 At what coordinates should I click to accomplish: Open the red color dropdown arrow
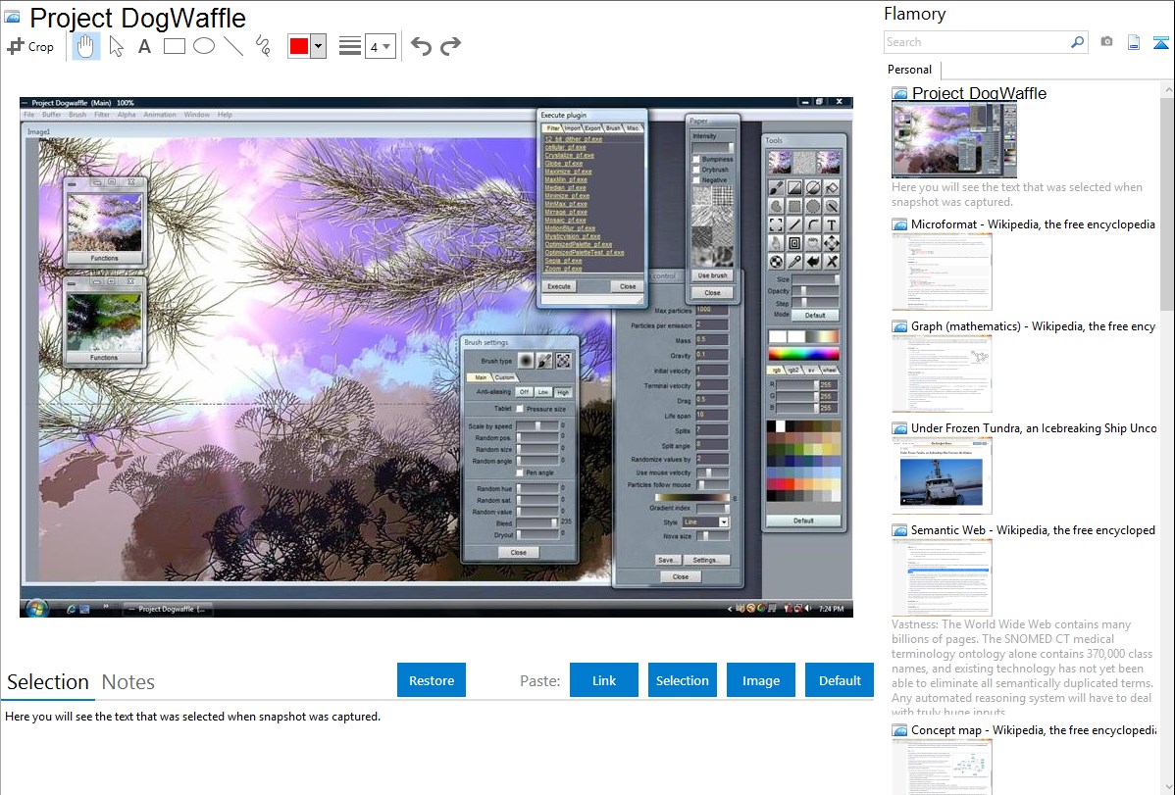click(x=319, y=46)
